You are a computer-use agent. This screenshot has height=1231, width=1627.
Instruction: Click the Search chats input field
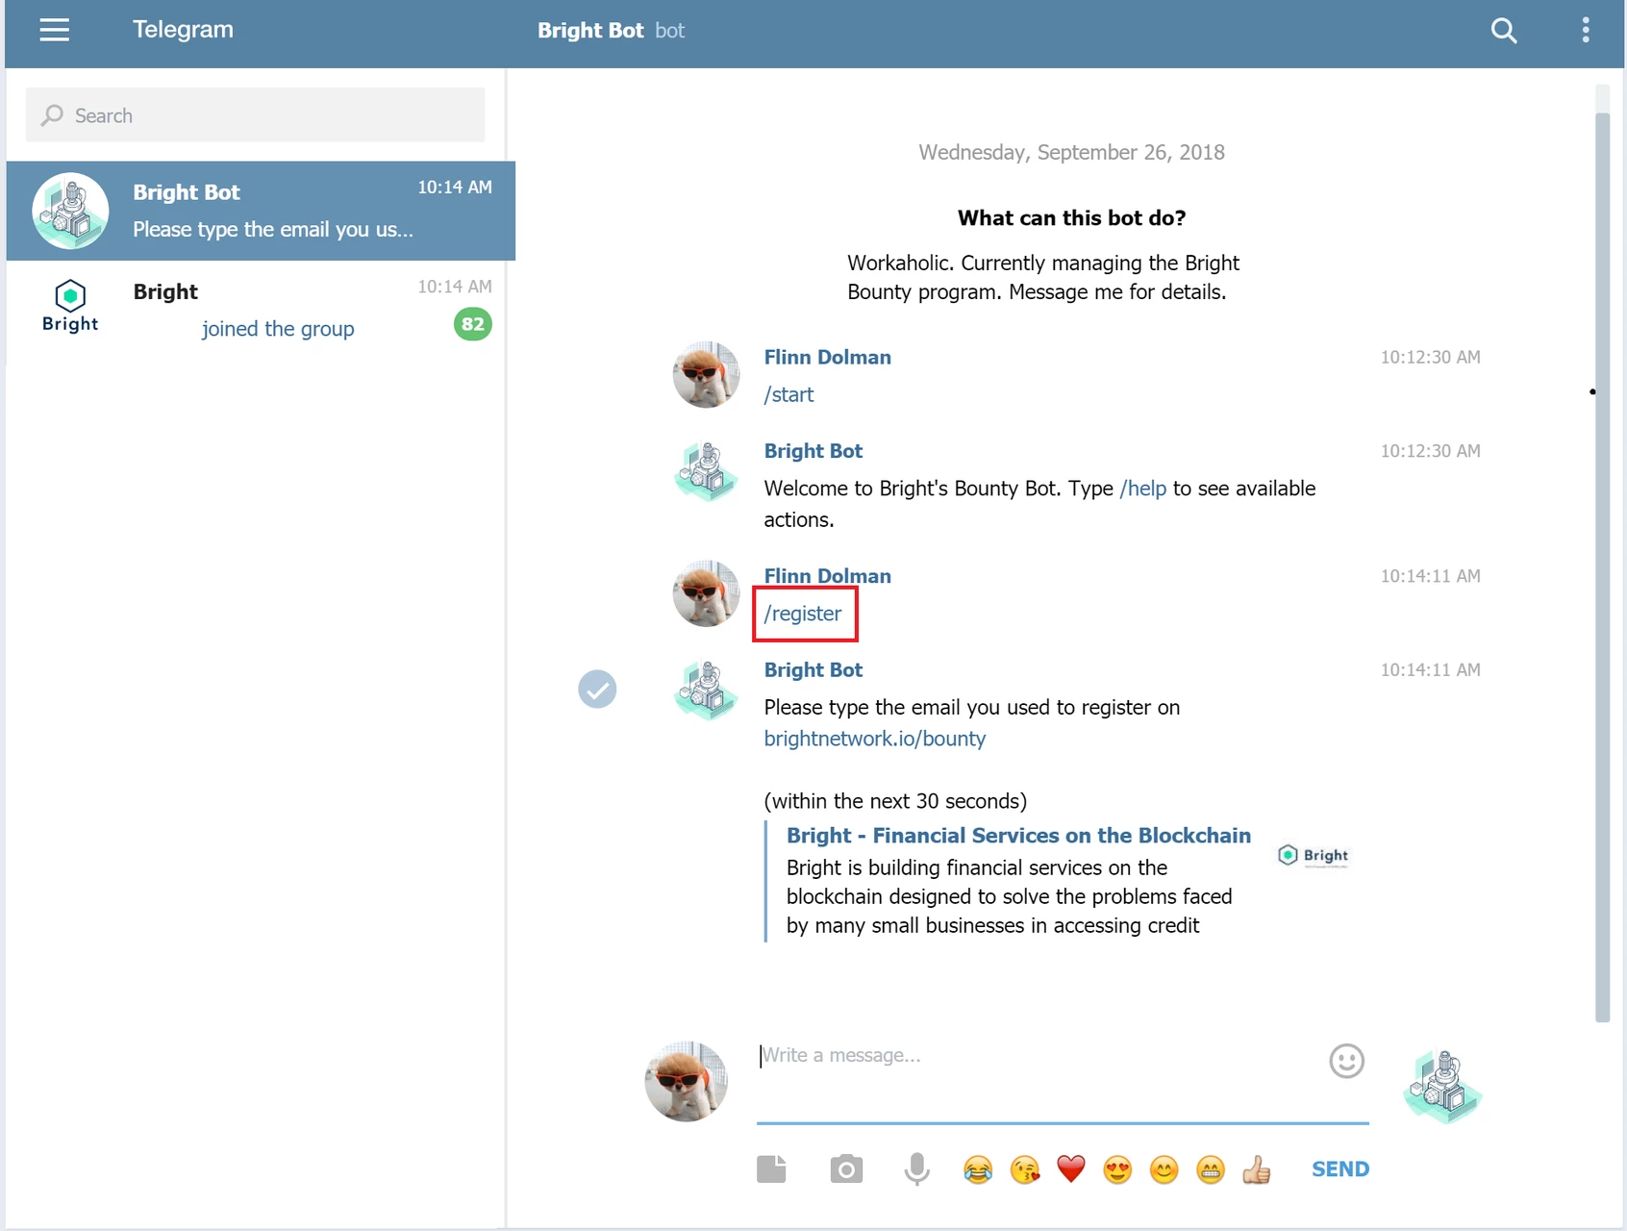pos(255,115)
